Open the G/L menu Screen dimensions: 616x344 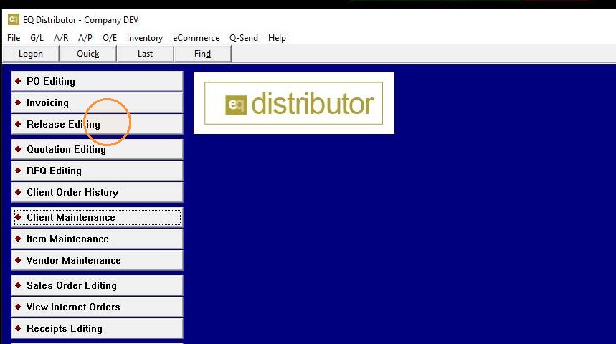click(x=37, y=38)
